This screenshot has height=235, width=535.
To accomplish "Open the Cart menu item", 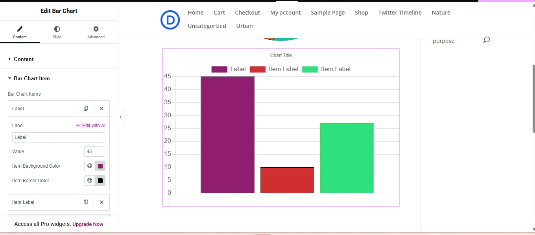I will 220,13.
